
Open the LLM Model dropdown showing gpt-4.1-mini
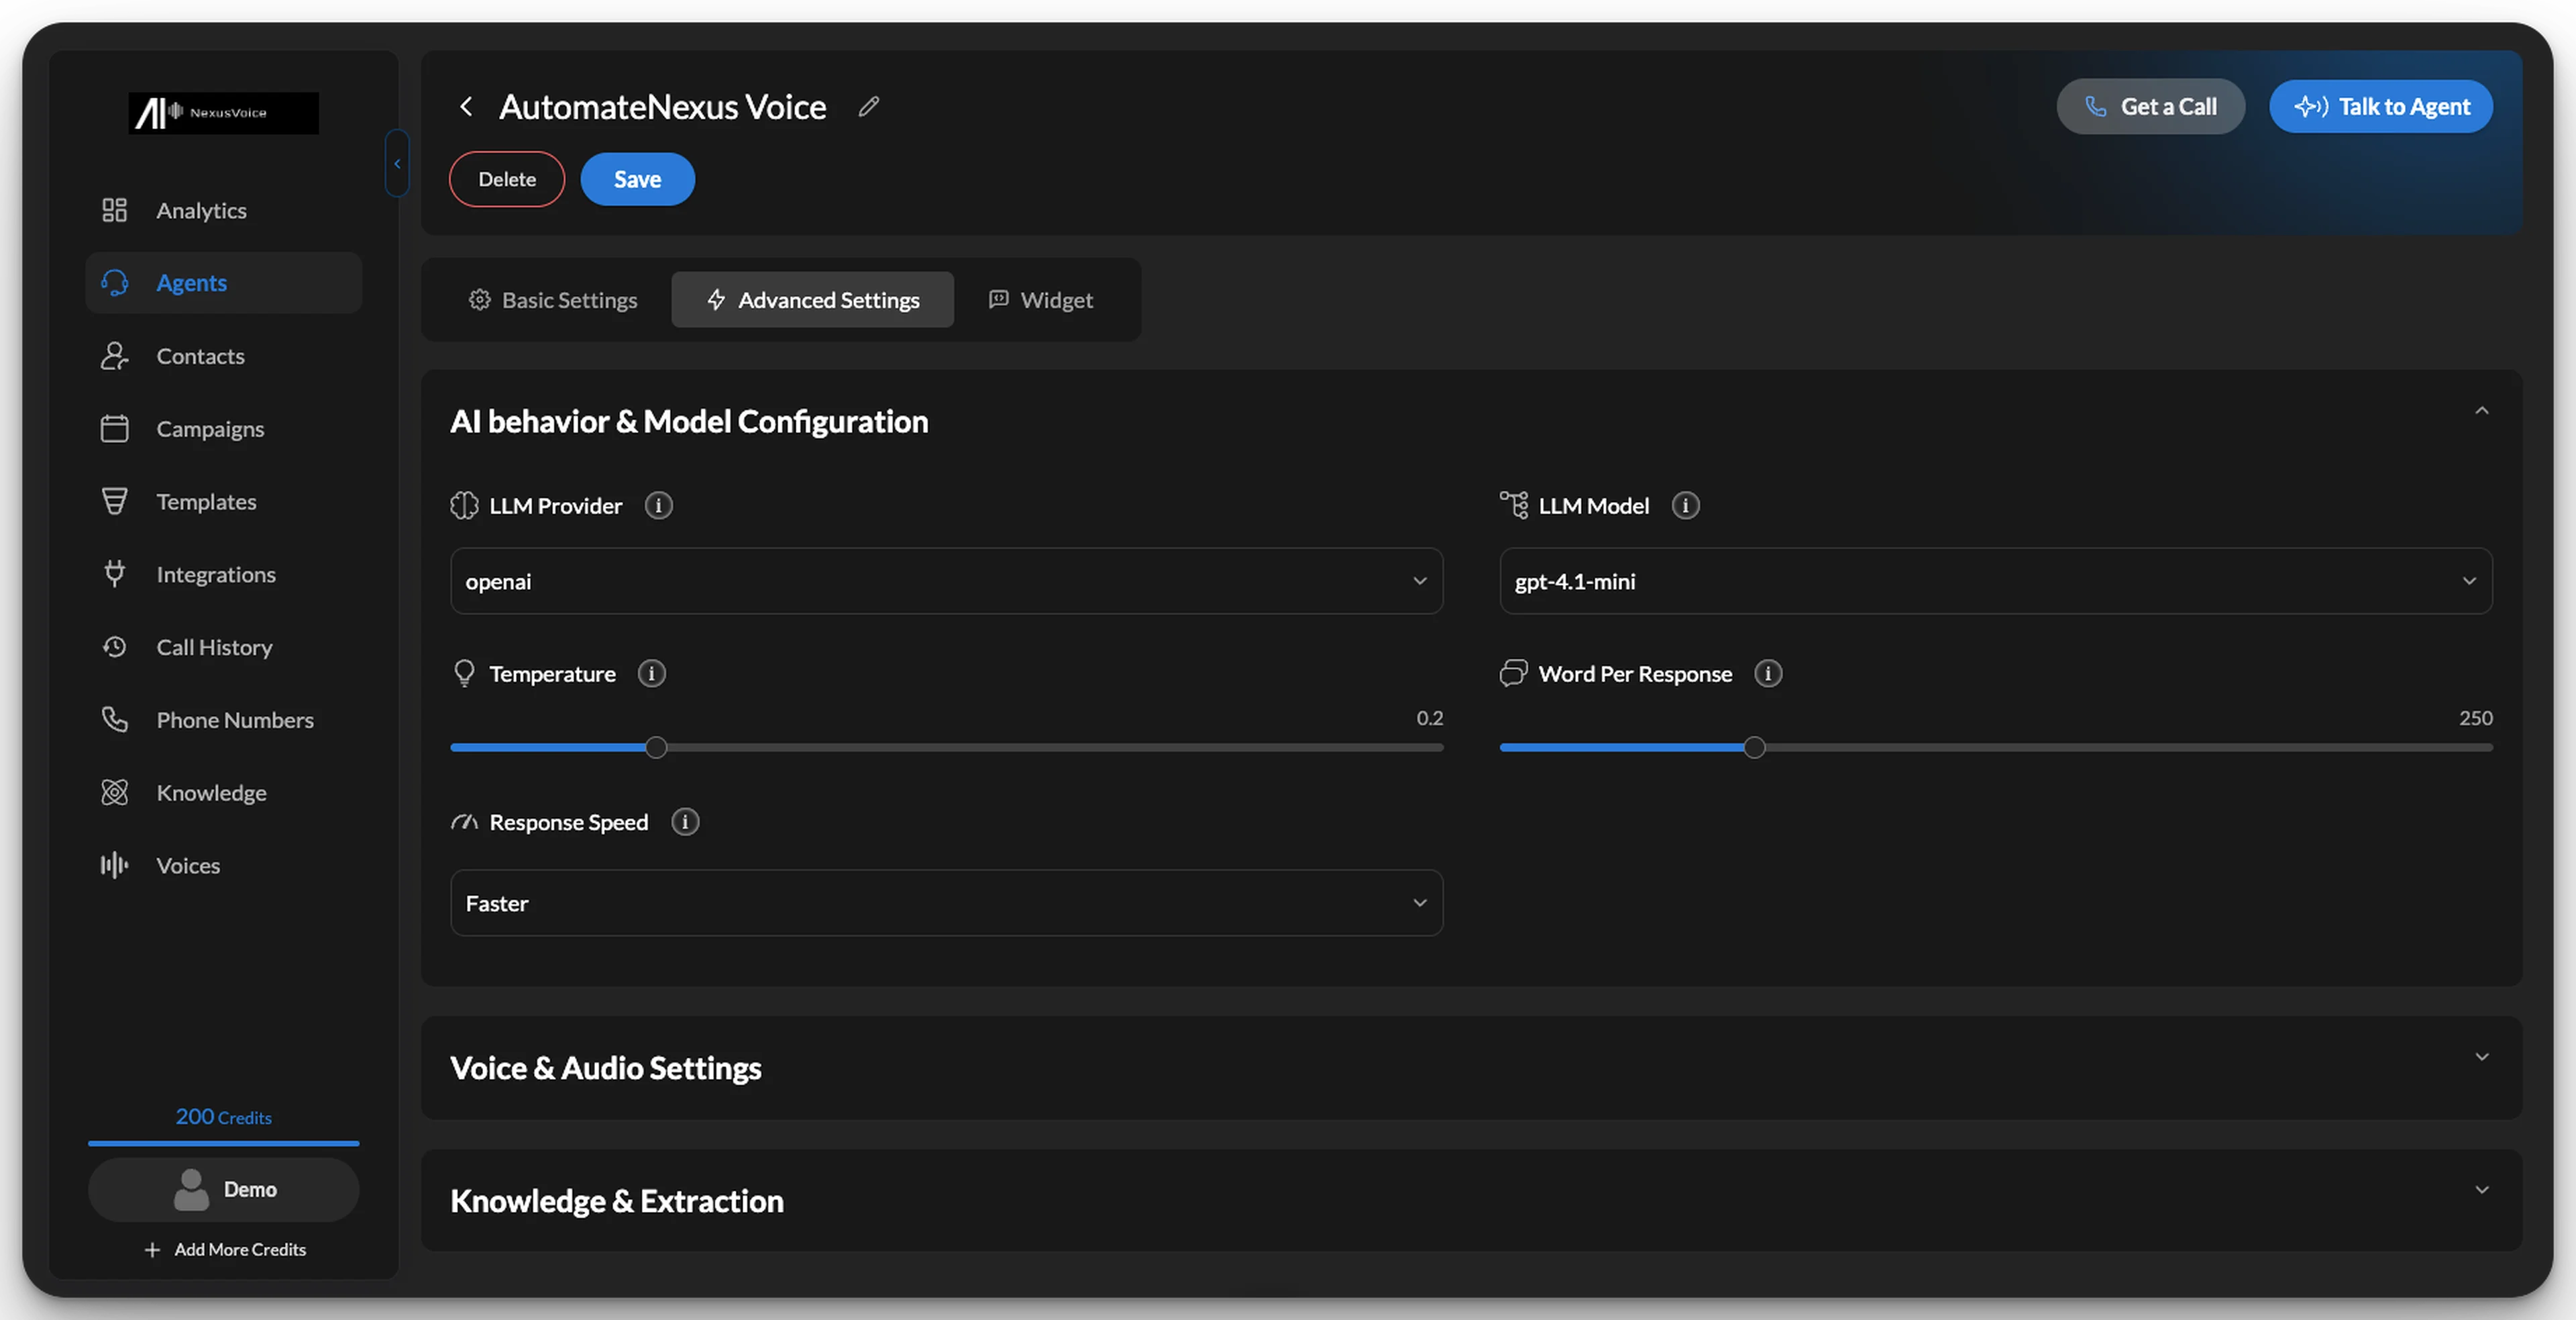pos(1995,581)
